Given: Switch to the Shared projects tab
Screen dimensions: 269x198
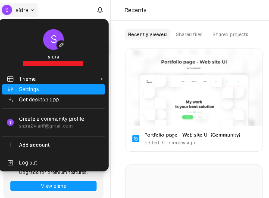Looking at the screenshot, I should 230,34.
